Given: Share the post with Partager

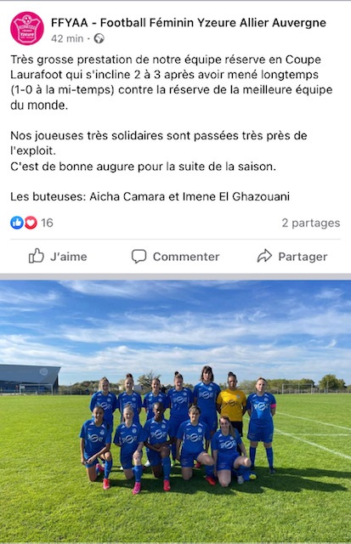Looking at the screenshot, I should [x=292, y=257].
